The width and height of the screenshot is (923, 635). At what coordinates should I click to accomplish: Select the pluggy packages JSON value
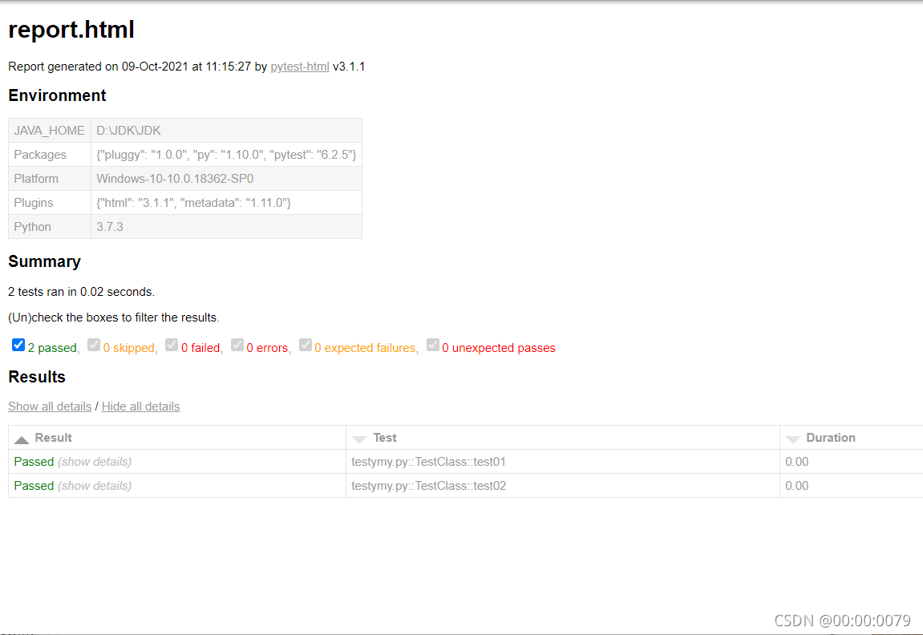[x=227, y=155]
